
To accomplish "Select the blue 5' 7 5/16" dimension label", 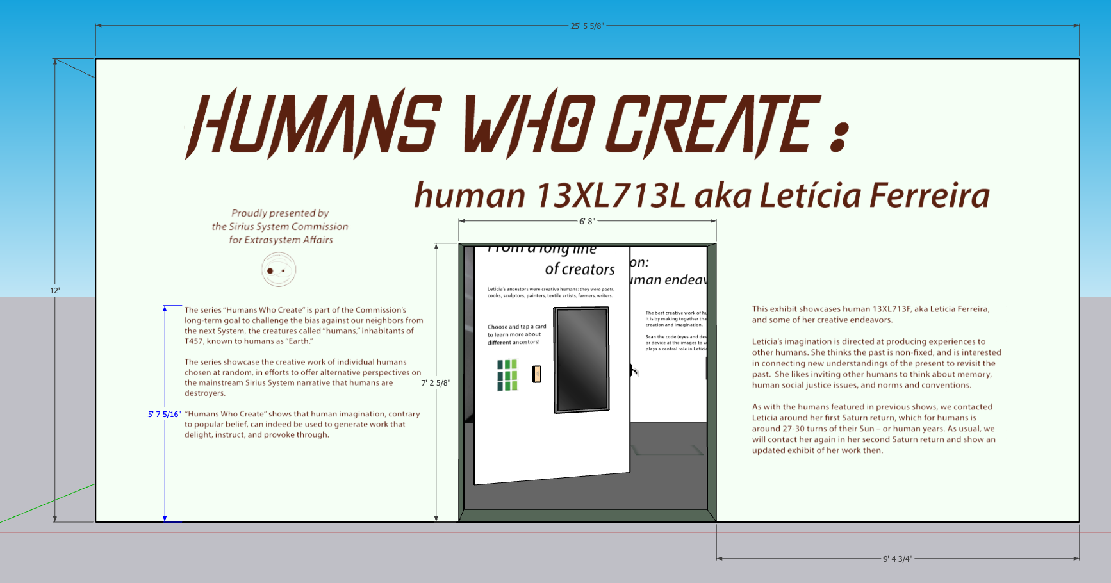I will 165,415.
